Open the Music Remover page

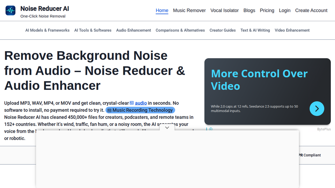[x=189, y=10]
